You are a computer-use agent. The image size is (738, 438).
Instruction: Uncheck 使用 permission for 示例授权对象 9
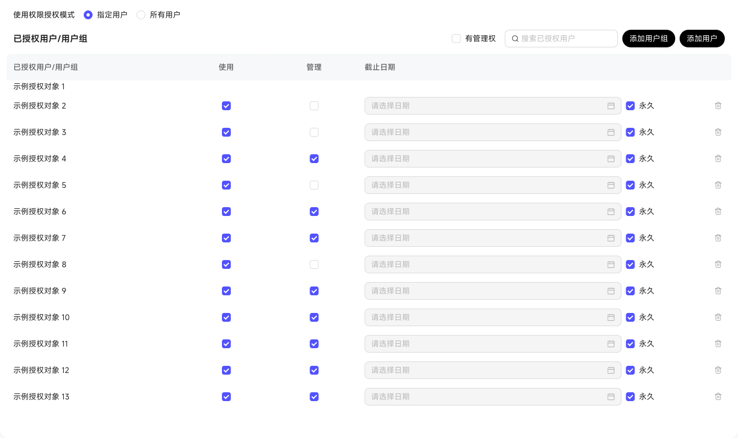tap(226, 291)
